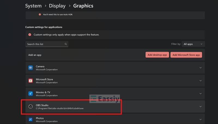Screen dimensions: 218x124
Task: Click the Add an app label
Action: 35,55
